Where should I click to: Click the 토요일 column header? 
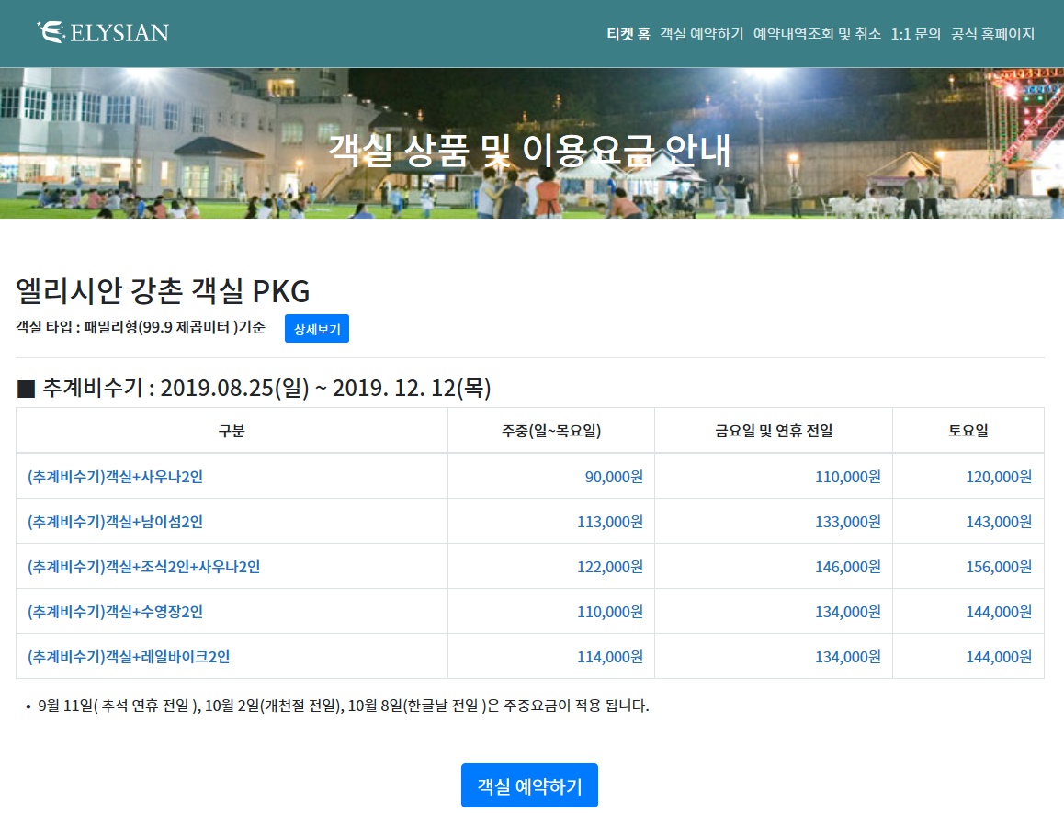coord(968,430)
